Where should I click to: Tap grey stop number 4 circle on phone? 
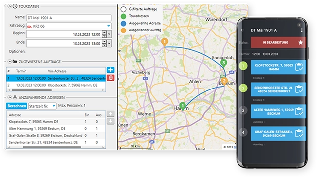pyautogui.click(x=243, y=132)
